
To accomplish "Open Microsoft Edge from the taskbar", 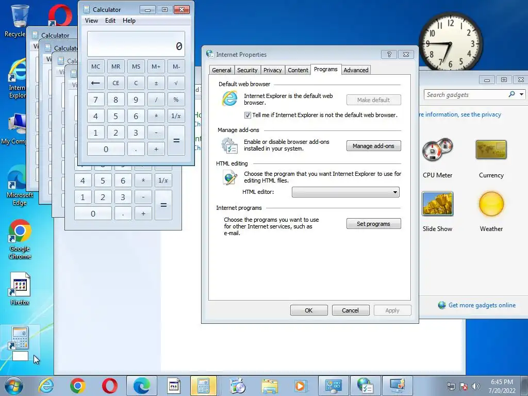I will click(142, 386).
